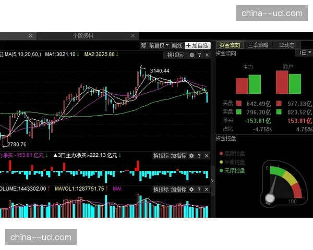Screen dimensions: 313x250
Task: Click the MA1:3021.10 value
Action: click(60, 54)
